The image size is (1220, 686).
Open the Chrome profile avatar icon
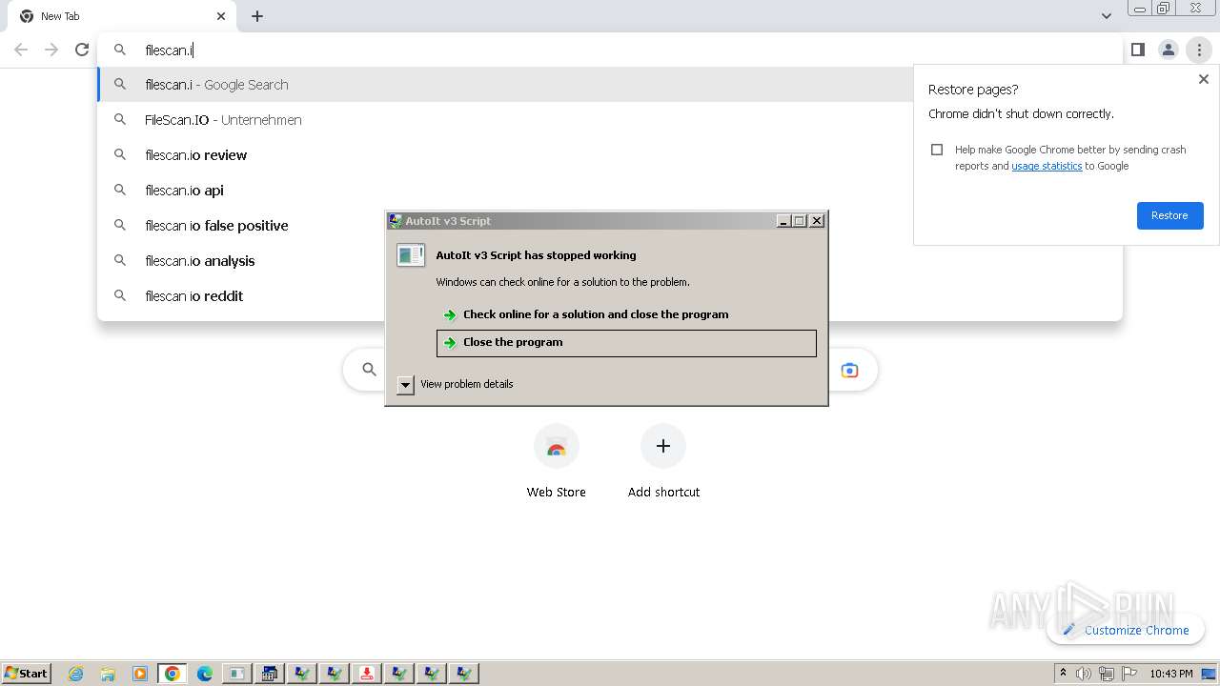coord(1168,50)
